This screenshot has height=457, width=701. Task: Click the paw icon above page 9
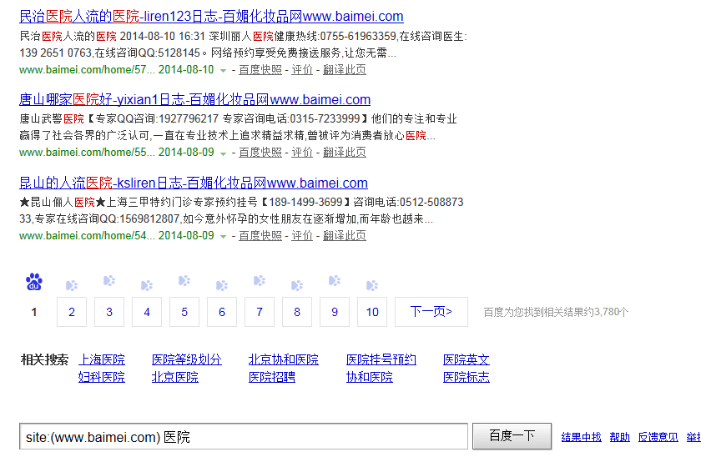coord(335,280)
